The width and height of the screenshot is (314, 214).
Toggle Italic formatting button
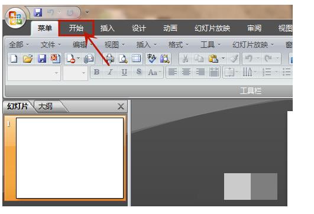111,72
